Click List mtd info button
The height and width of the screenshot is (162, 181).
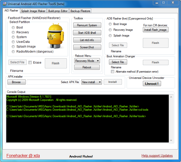[87, 40]
